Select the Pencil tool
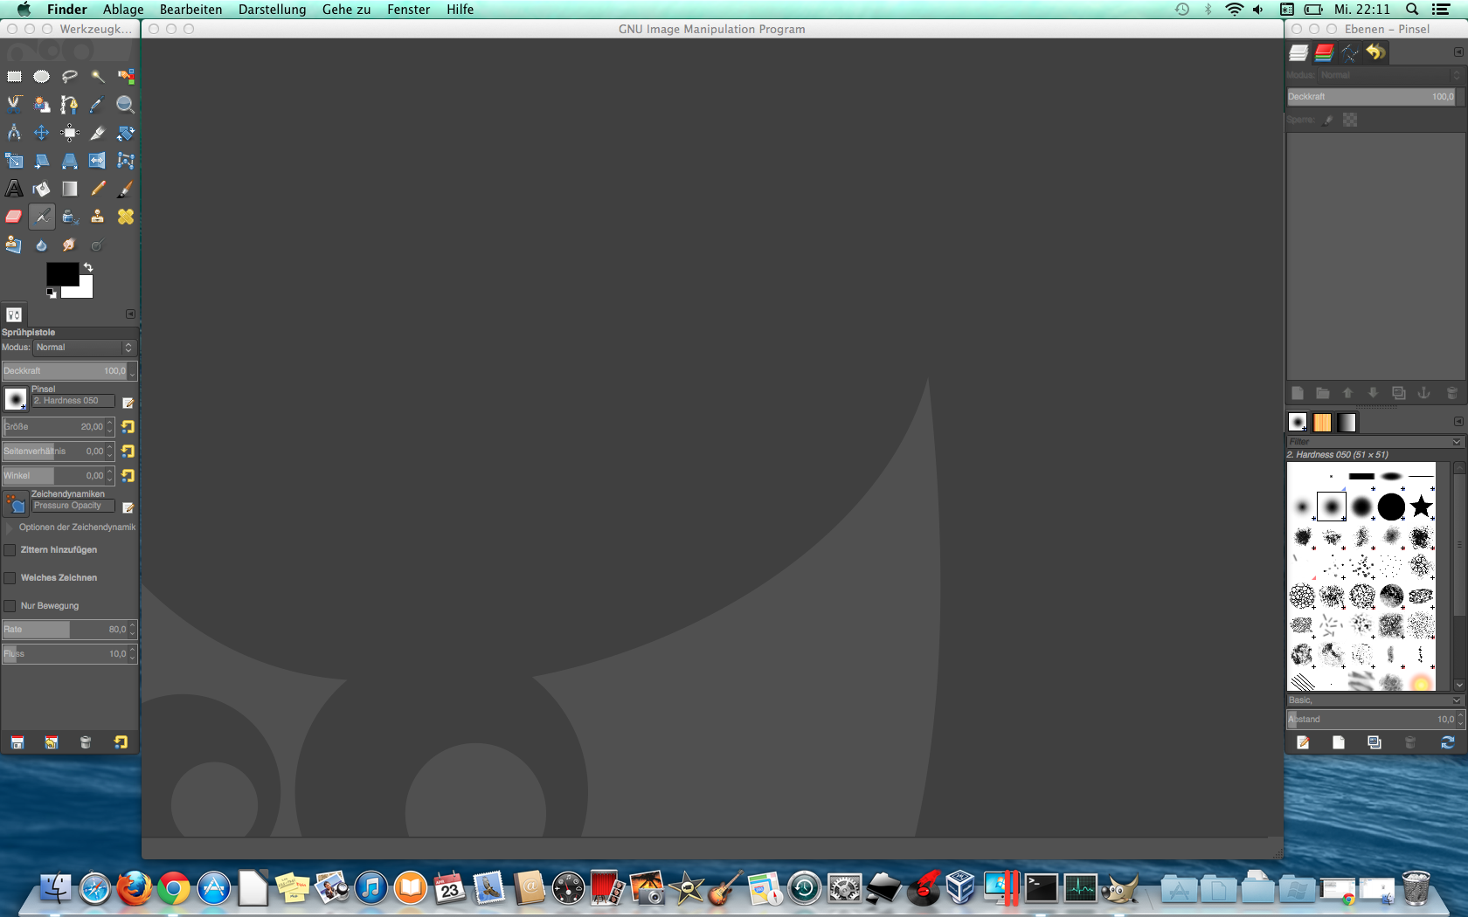Image resolution: width=1468 pixels, height=917 pixels. tap(98, 189)
